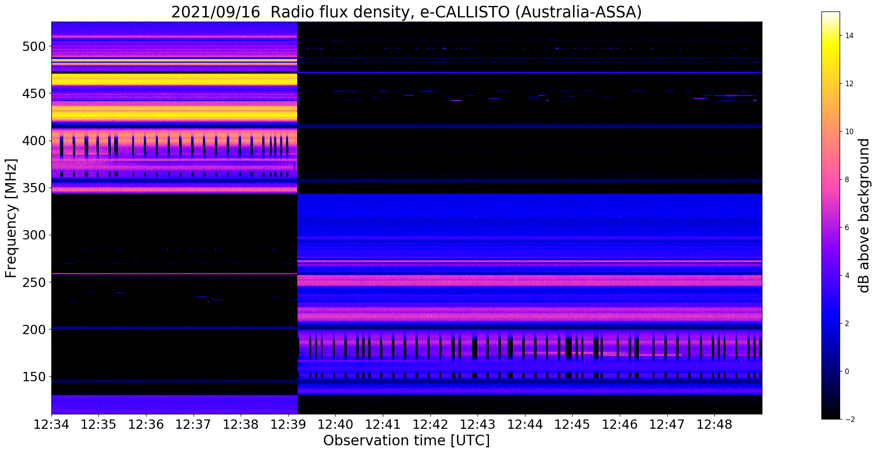
Task: Click the 12:48 time tick label
Action: coord(715,425)
